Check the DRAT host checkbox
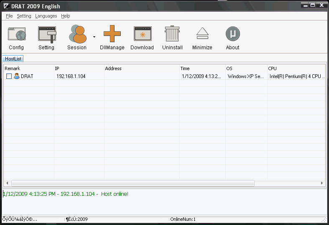 9,76
